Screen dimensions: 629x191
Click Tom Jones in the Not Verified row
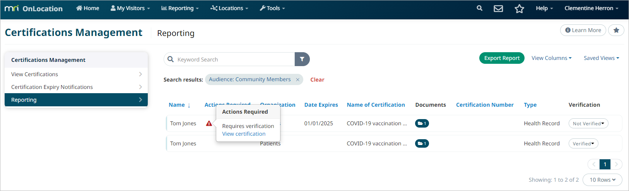(x=183, y=123)
